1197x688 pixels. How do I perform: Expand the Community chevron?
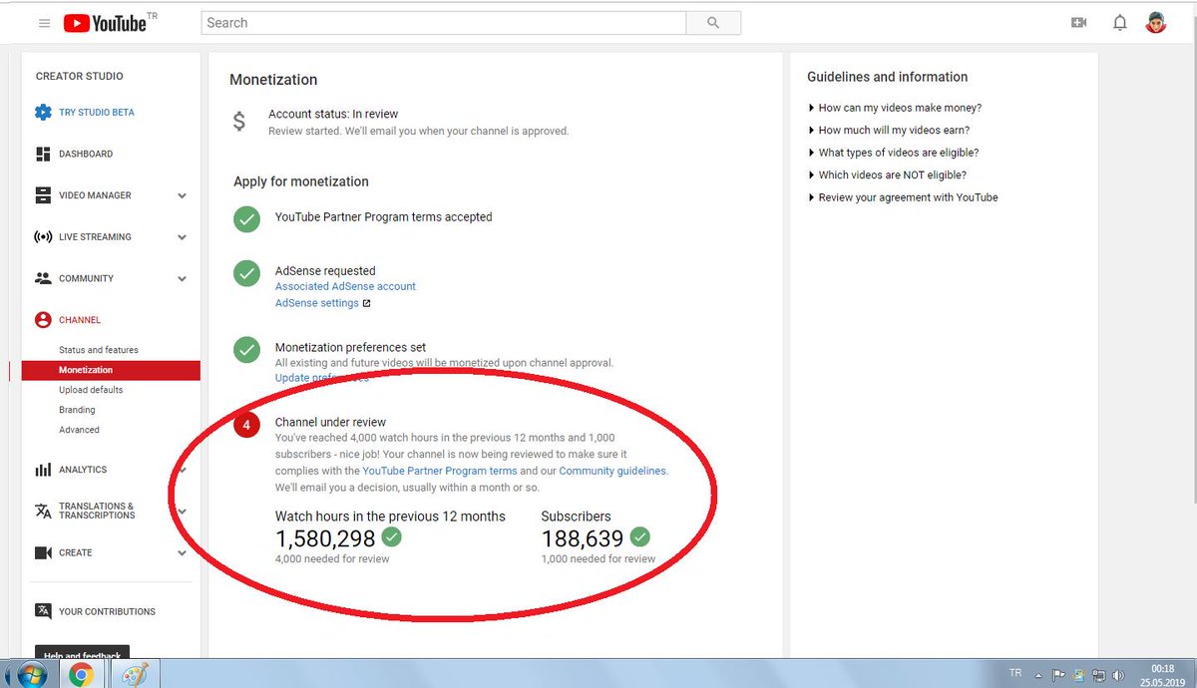[x=182, y=279]
